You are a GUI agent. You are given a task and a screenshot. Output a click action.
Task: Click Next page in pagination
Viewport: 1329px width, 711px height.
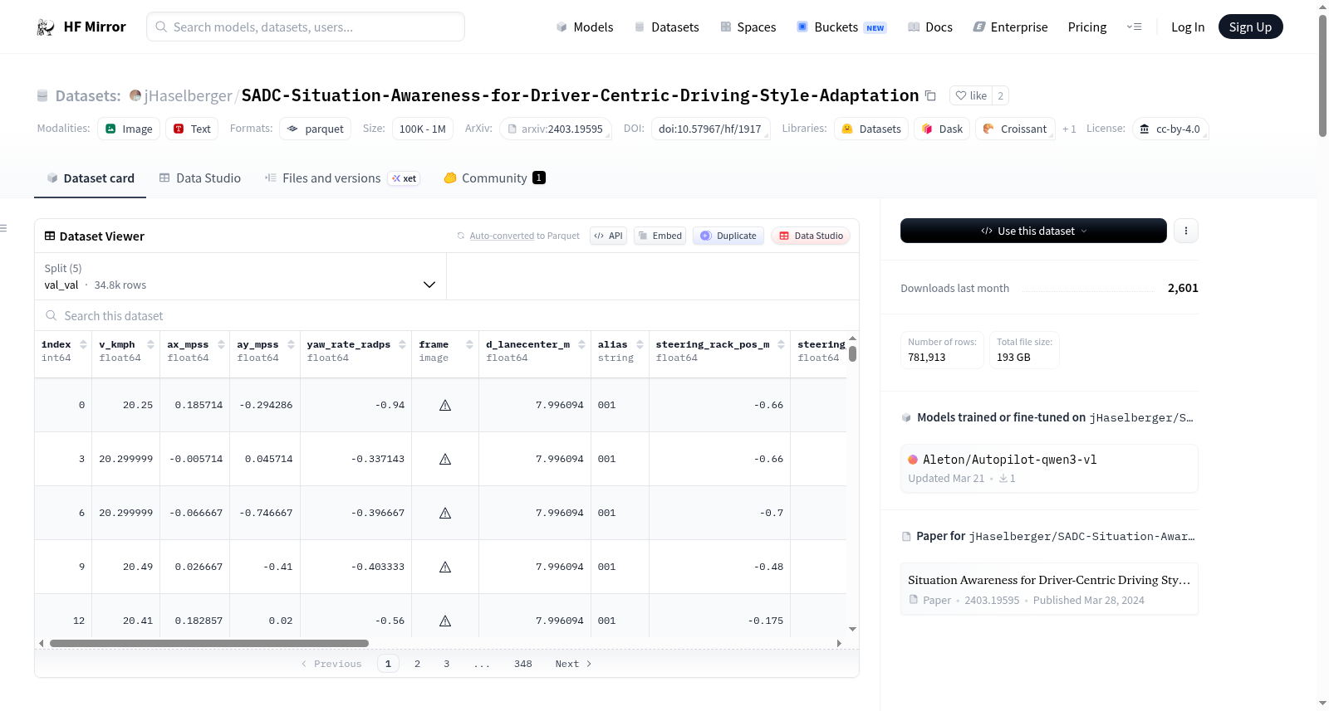(573, 664)
